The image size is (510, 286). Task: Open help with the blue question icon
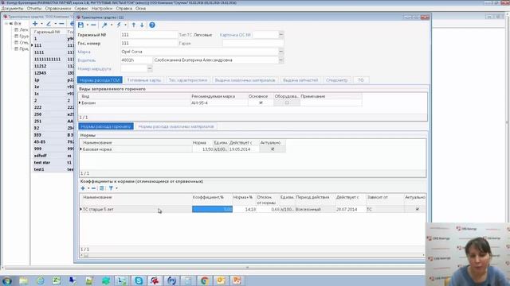152,25
